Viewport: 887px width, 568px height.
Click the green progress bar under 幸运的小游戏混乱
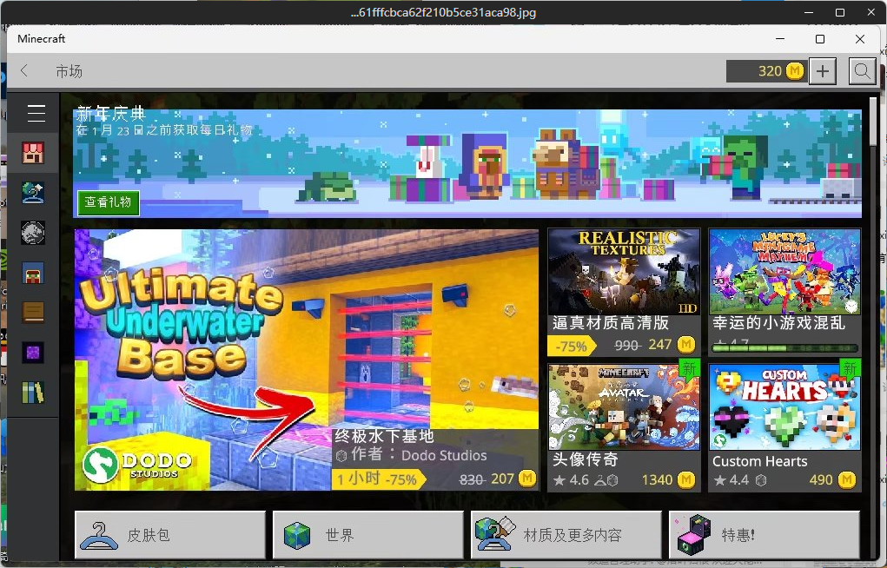click(x=784, y=348)
